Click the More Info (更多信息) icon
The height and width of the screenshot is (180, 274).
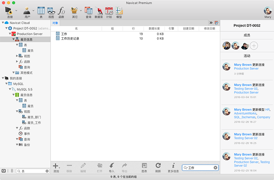point(173,166)
